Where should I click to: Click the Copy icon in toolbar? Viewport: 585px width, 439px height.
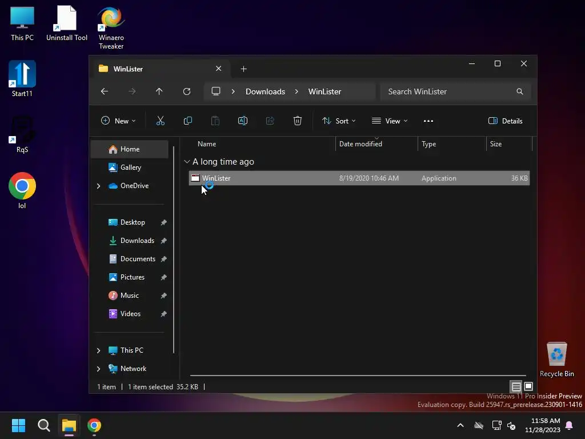tap(187, 121)
